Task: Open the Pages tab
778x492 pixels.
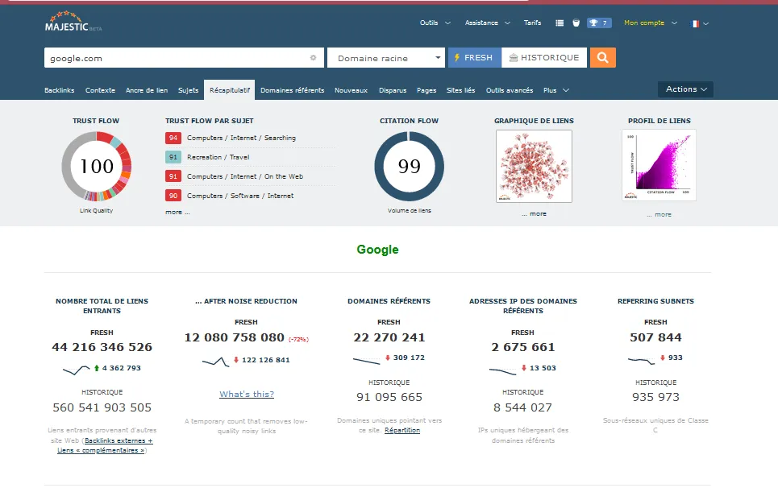Action: point(426,90)
